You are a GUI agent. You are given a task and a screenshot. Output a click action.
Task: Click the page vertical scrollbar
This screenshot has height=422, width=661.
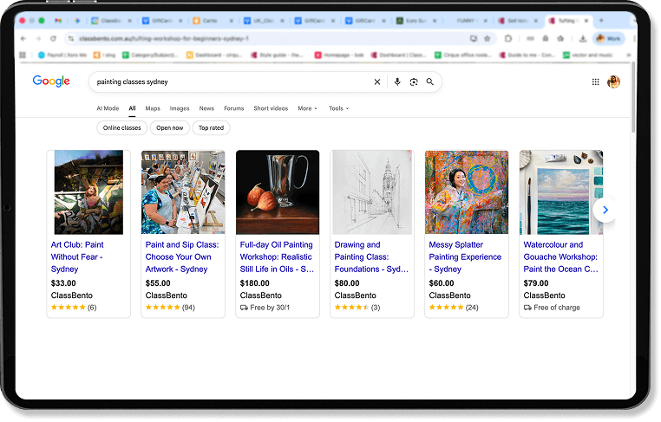632,98
